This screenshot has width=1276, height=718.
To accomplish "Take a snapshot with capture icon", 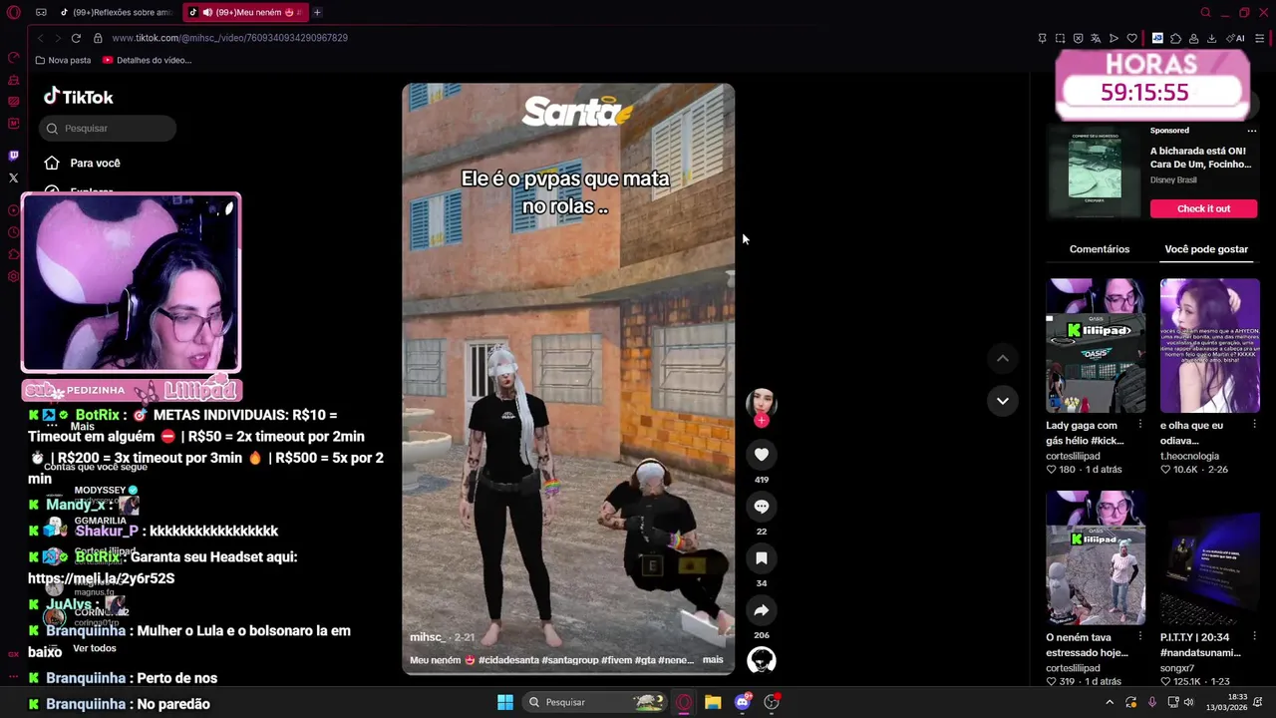I will (1060, 38).
